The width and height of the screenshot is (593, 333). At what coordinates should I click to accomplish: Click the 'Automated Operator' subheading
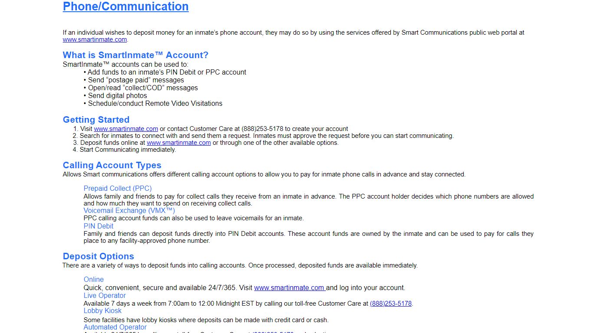(x=115, y=327)
